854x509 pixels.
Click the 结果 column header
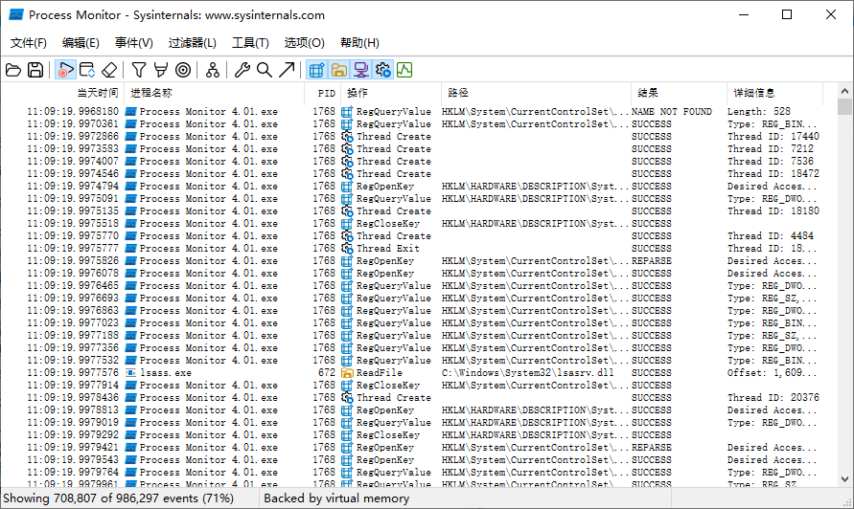point(679,93)
